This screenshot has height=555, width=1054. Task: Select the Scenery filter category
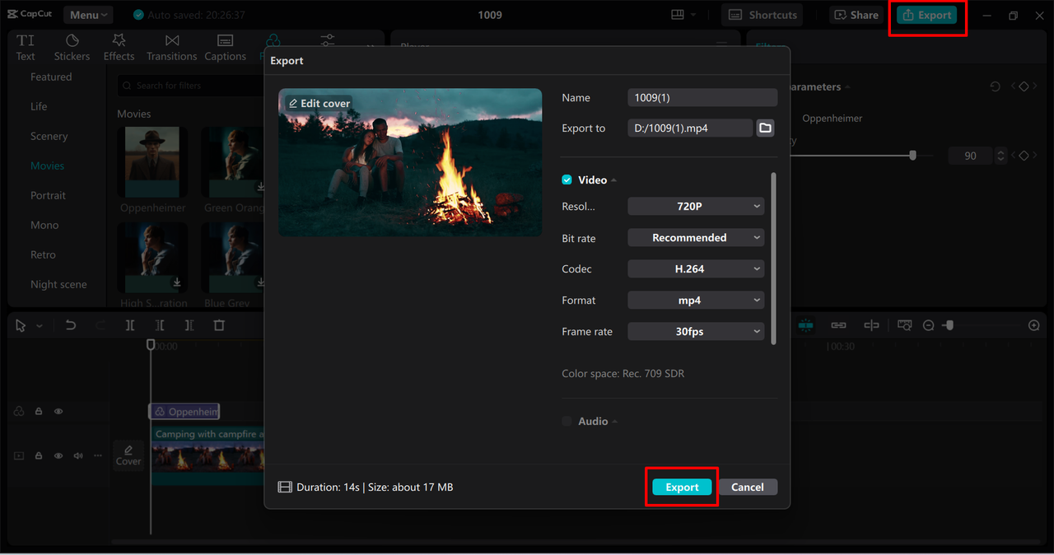tap(49, 136)
